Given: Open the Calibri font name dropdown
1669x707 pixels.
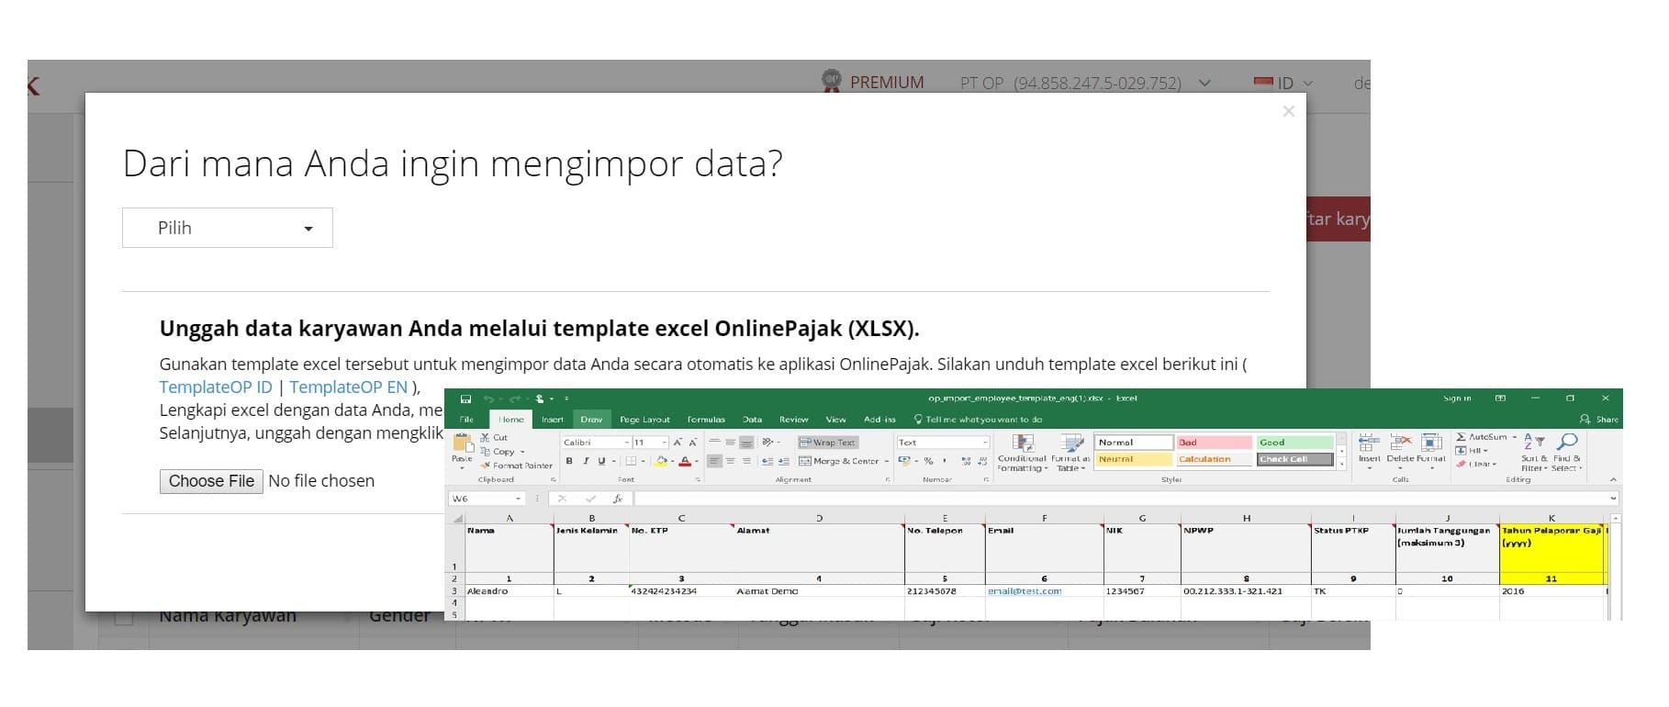Looking at the screenshot, I should click(627, 443).
